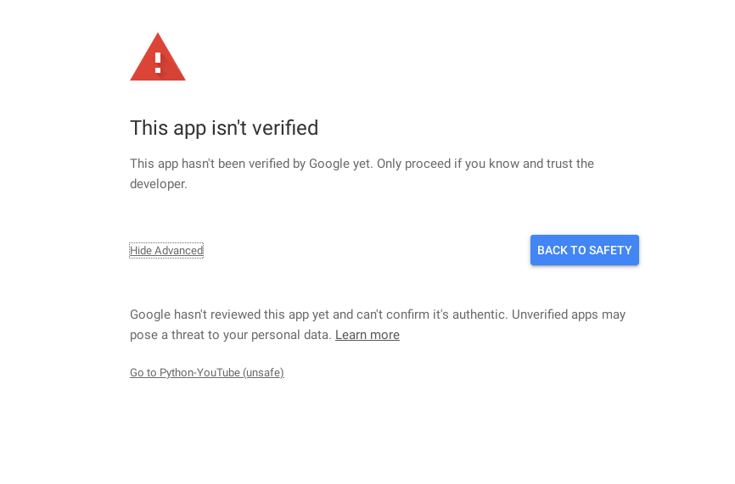Screen dimensions: 735x484
Task: Click the red warning triangle icon
Action: pyautogui.click(x=158, y=57)
